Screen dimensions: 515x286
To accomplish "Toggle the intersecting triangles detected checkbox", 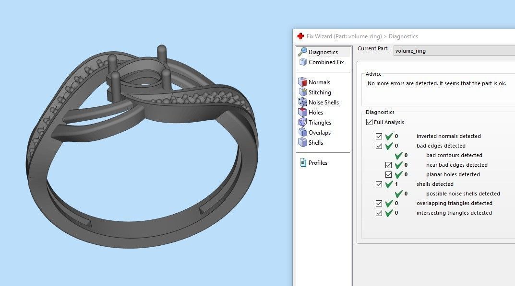I will pyautogui.click(x=379, y=213).
